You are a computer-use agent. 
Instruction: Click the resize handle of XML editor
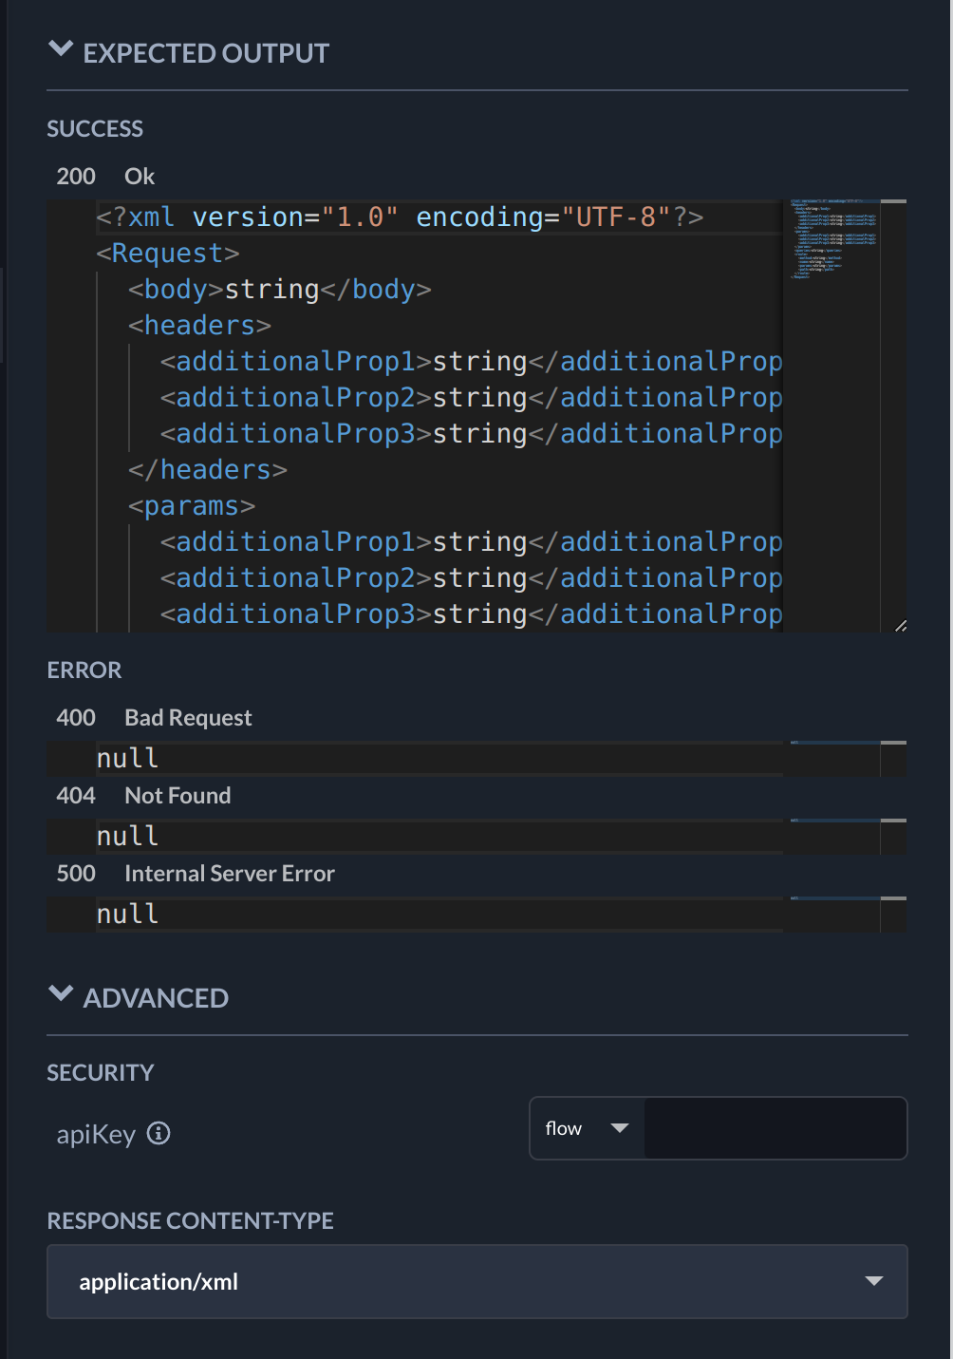pyautogui.click(x=900, y=625)
